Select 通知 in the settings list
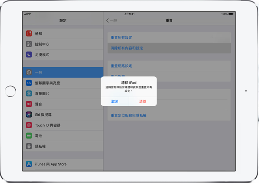Screen dimensions: 259x183 63,33
